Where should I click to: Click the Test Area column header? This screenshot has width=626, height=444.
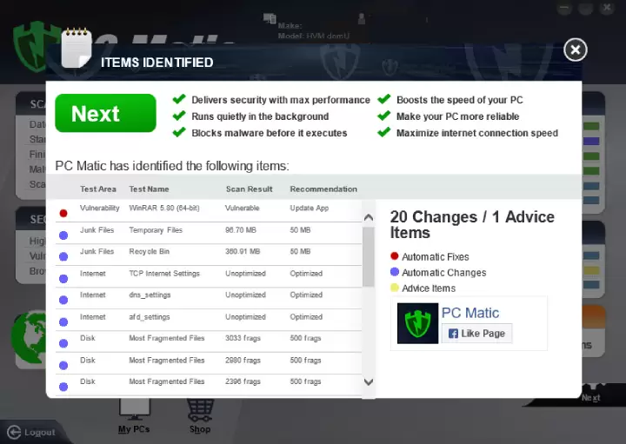pos(97,189)
